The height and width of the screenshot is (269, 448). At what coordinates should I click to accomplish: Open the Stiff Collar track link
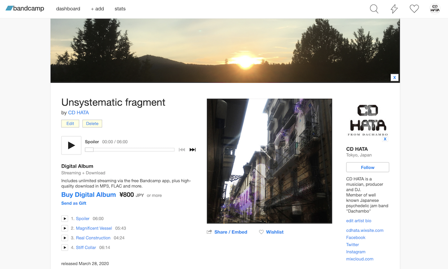[x=86, y=248]
